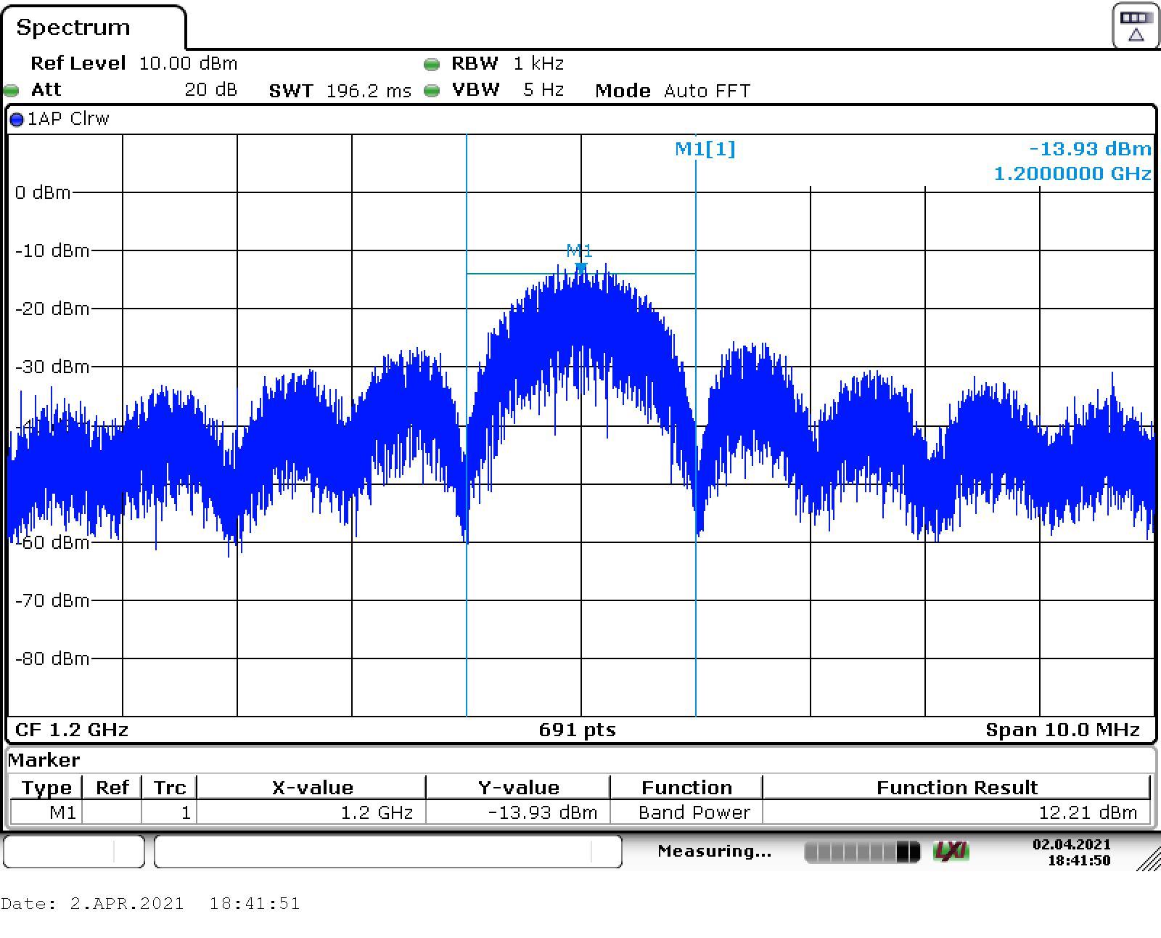The image size is (1161, 938).
Task: Click the CF 1.2 GHz label
Action: tap(71, 730)
